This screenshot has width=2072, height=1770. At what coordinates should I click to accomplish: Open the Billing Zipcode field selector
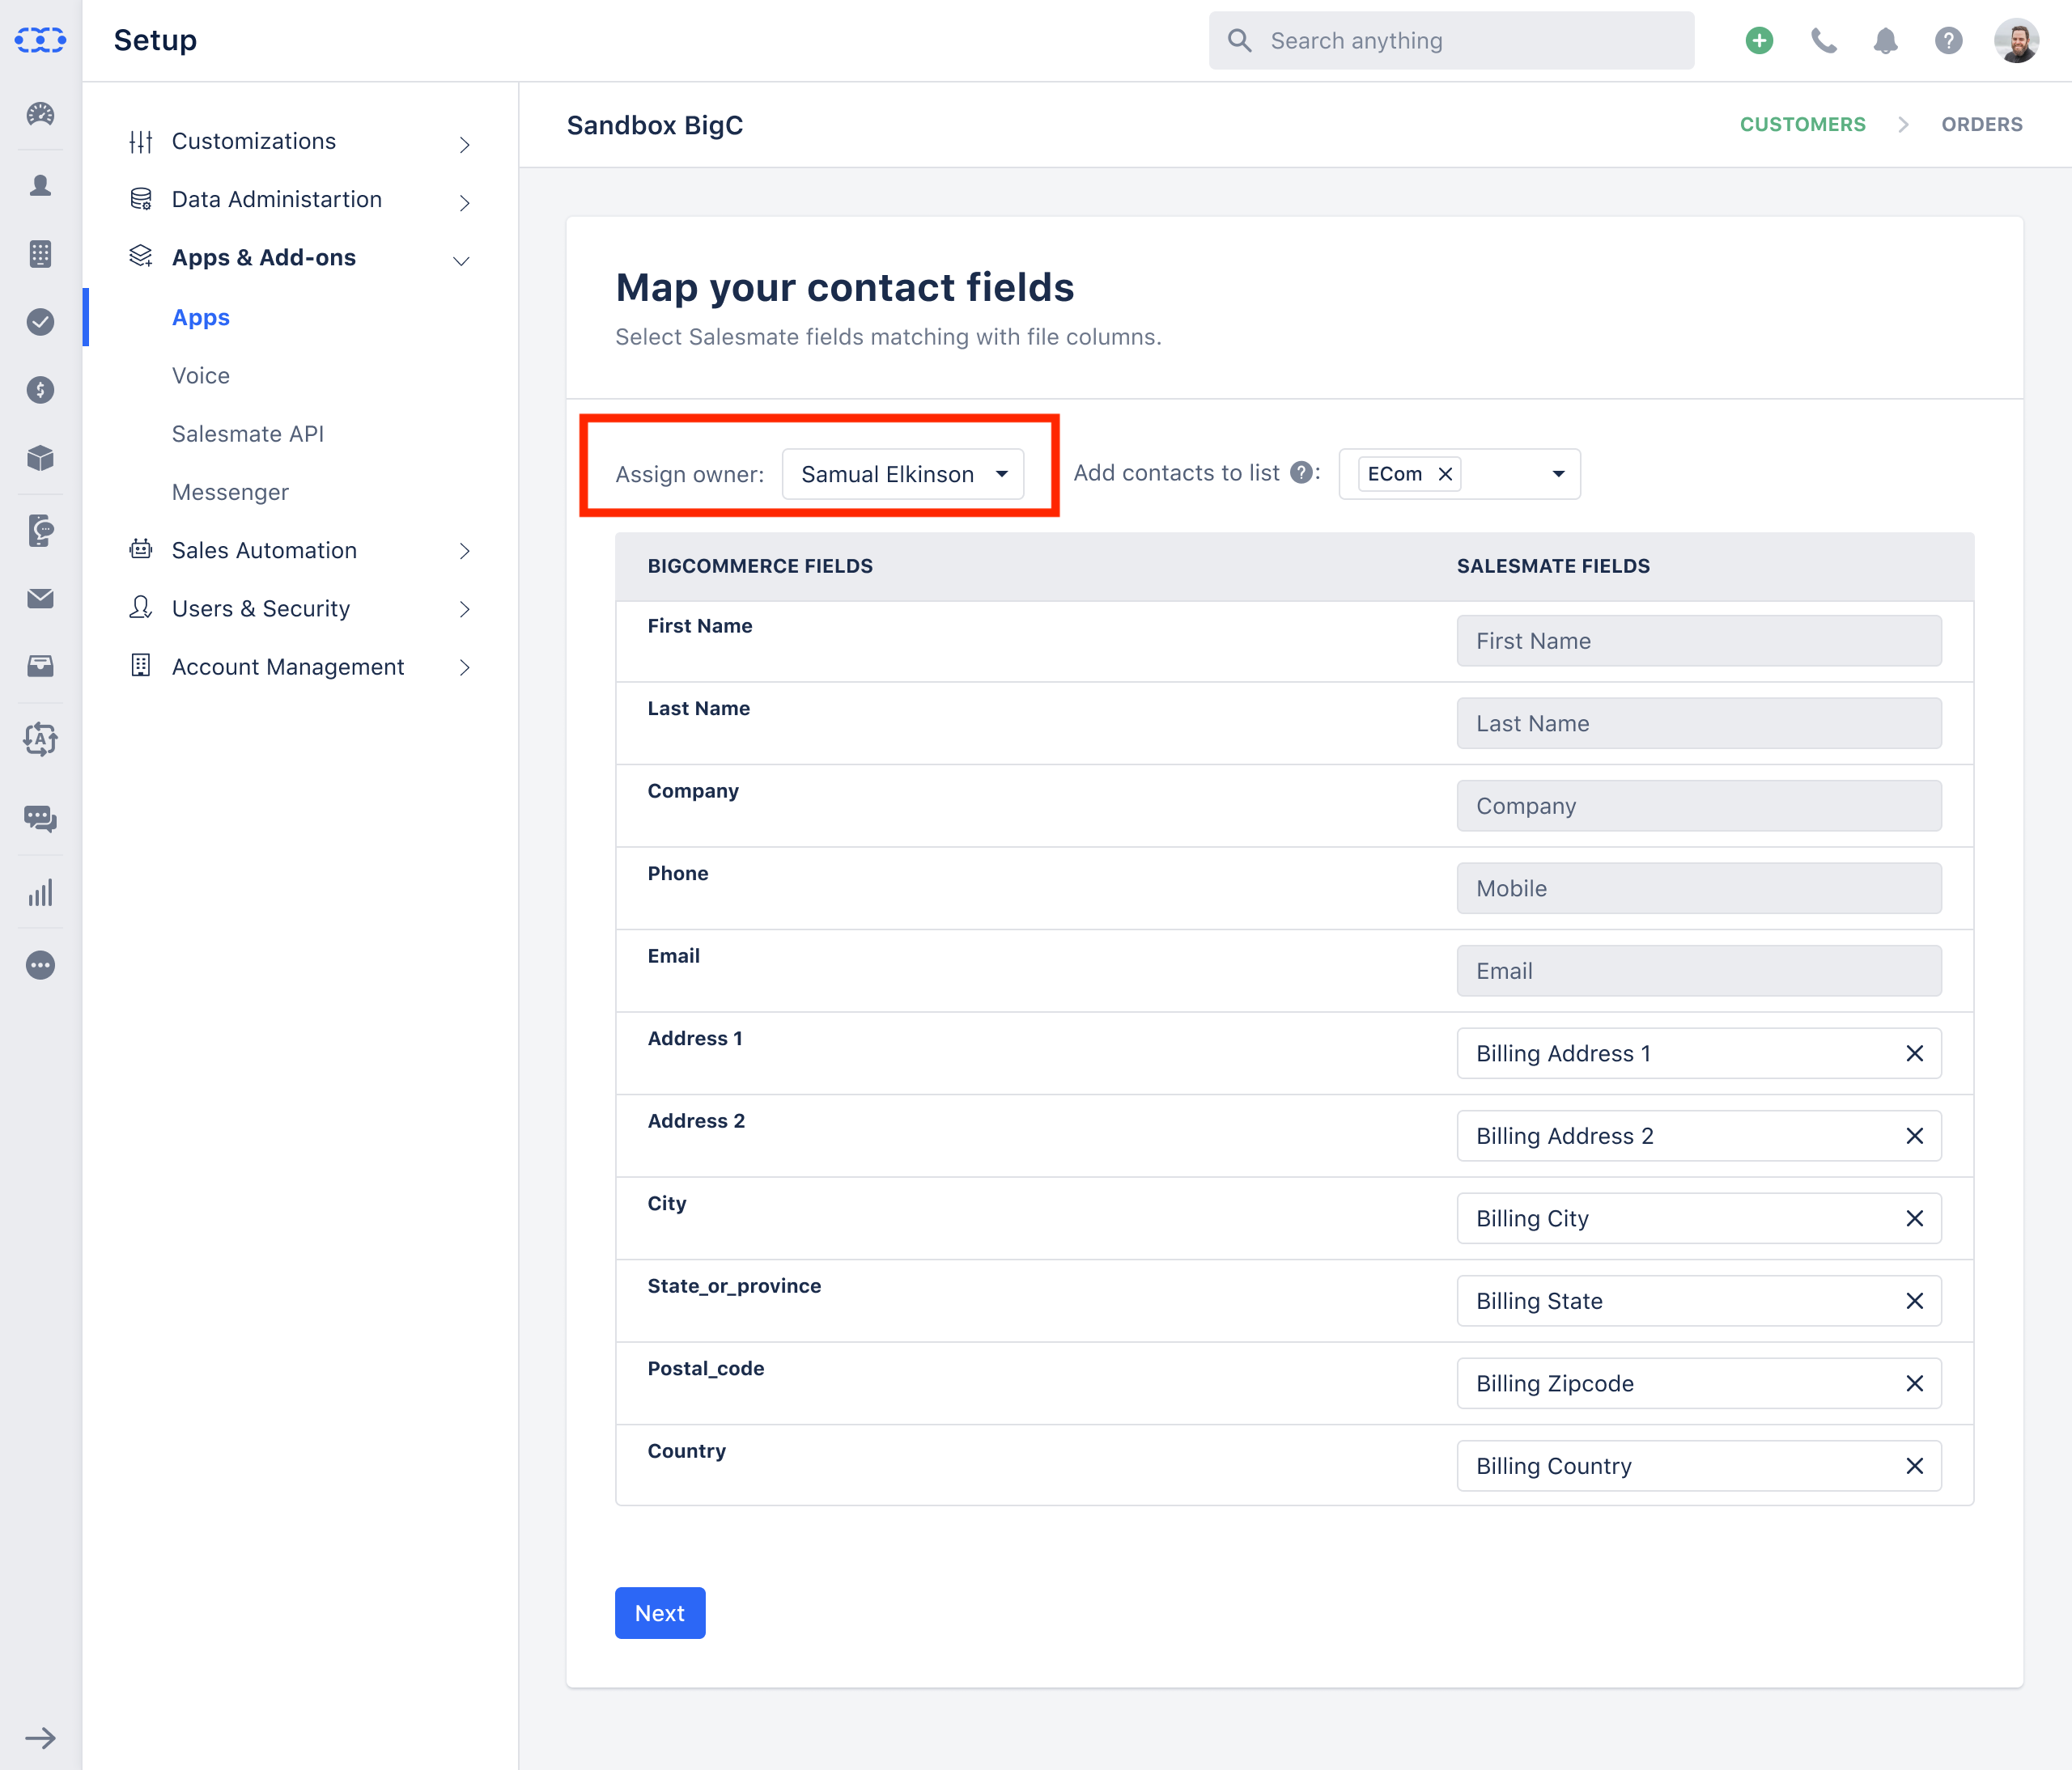coord(1698,1383)
